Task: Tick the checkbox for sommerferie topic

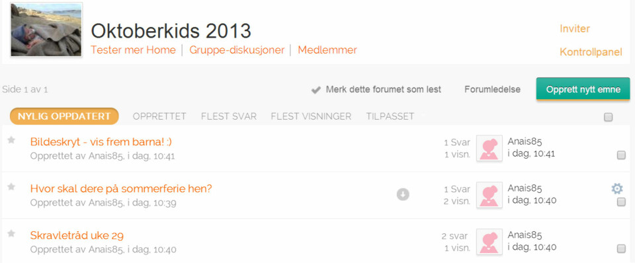Action: click(621, 202)
